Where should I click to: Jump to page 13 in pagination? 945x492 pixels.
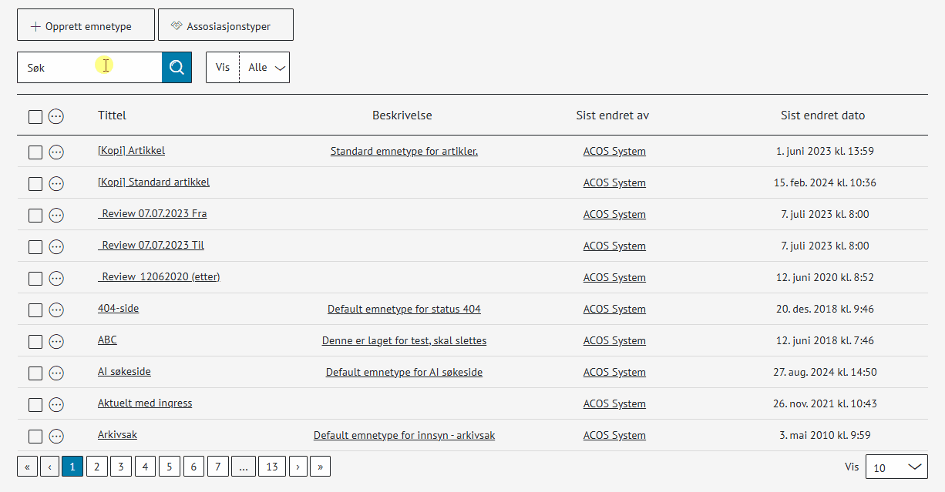[x=272, y=467]
